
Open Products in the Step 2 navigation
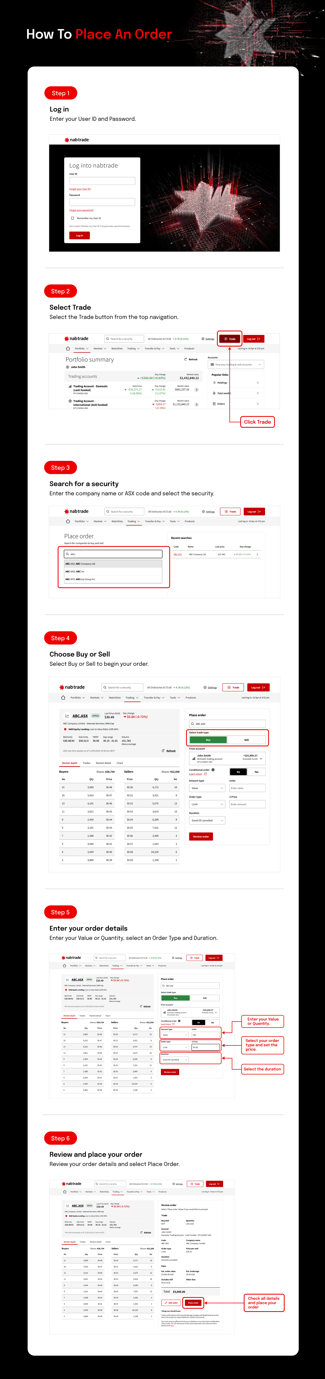(x=189, y=348)
